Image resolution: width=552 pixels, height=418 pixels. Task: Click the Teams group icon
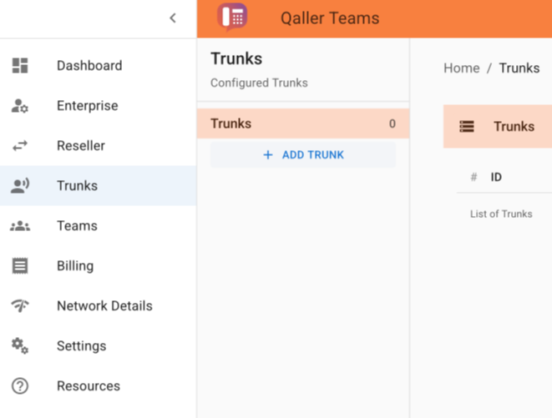pyautogui.click(x=20, y=226)
